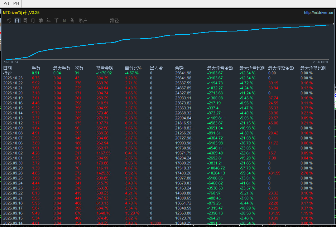
Task: Select the 2026.10.02 date row
Action: tap(13, 153)
